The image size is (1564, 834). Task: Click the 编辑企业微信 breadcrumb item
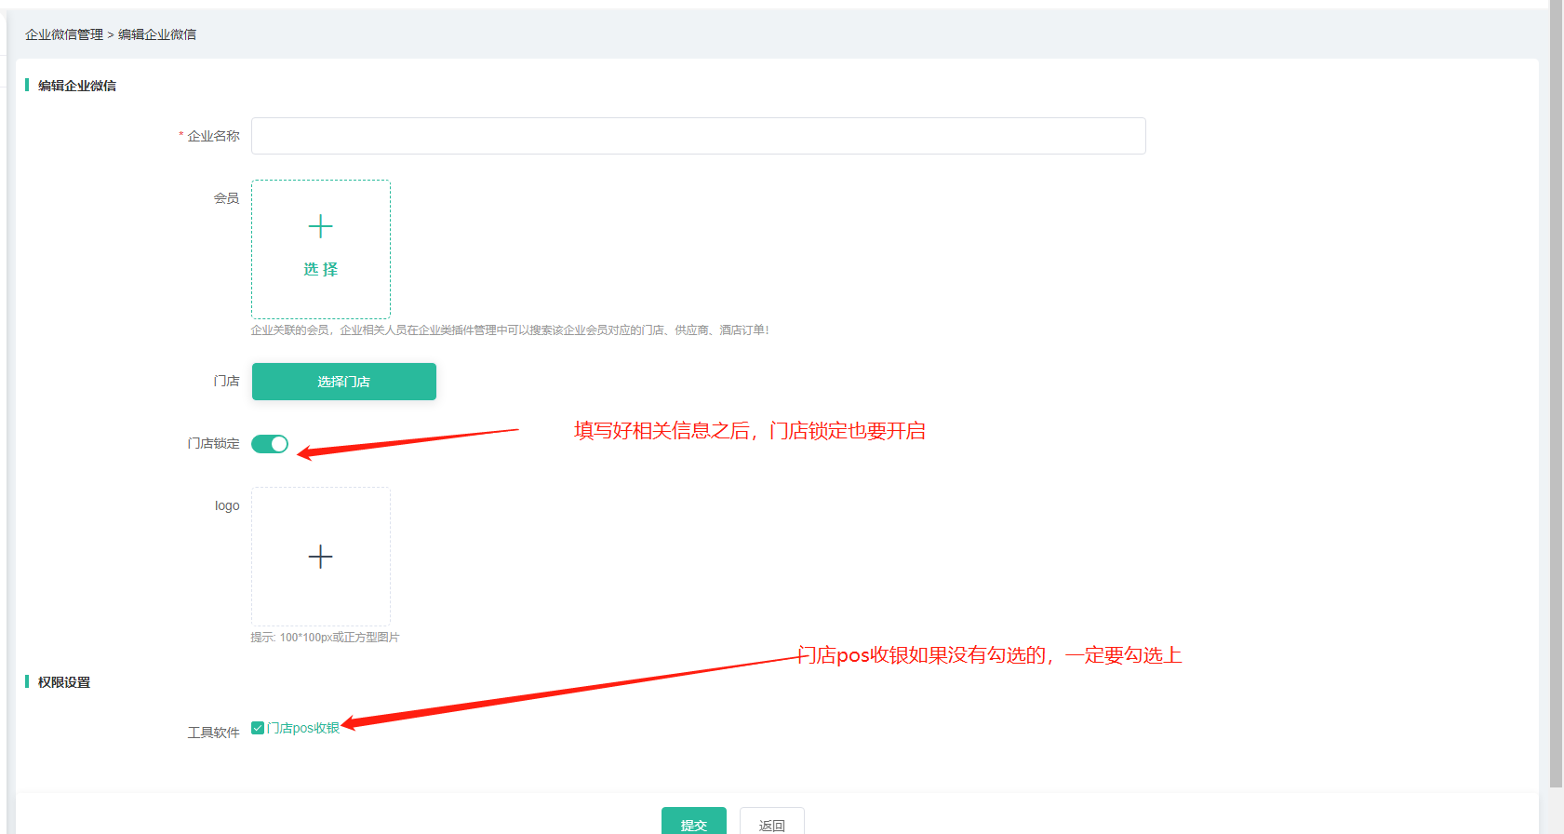pyautogui.click(x=157, y=34)
